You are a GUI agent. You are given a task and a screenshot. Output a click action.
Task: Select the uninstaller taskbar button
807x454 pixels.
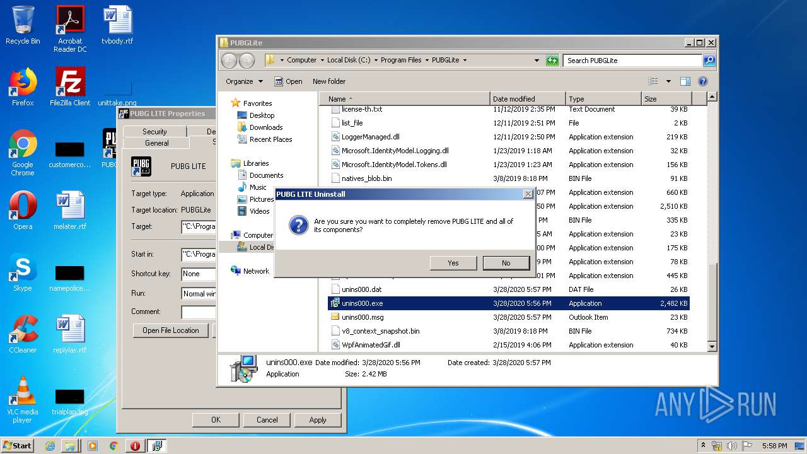156,446
